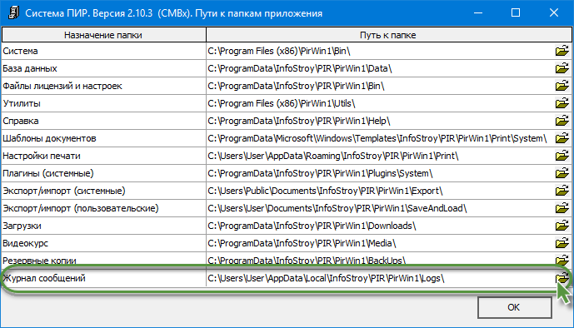This screenshot has width=574, height=328.
Task: Select the Система row label
Action: tap(20, 51)
